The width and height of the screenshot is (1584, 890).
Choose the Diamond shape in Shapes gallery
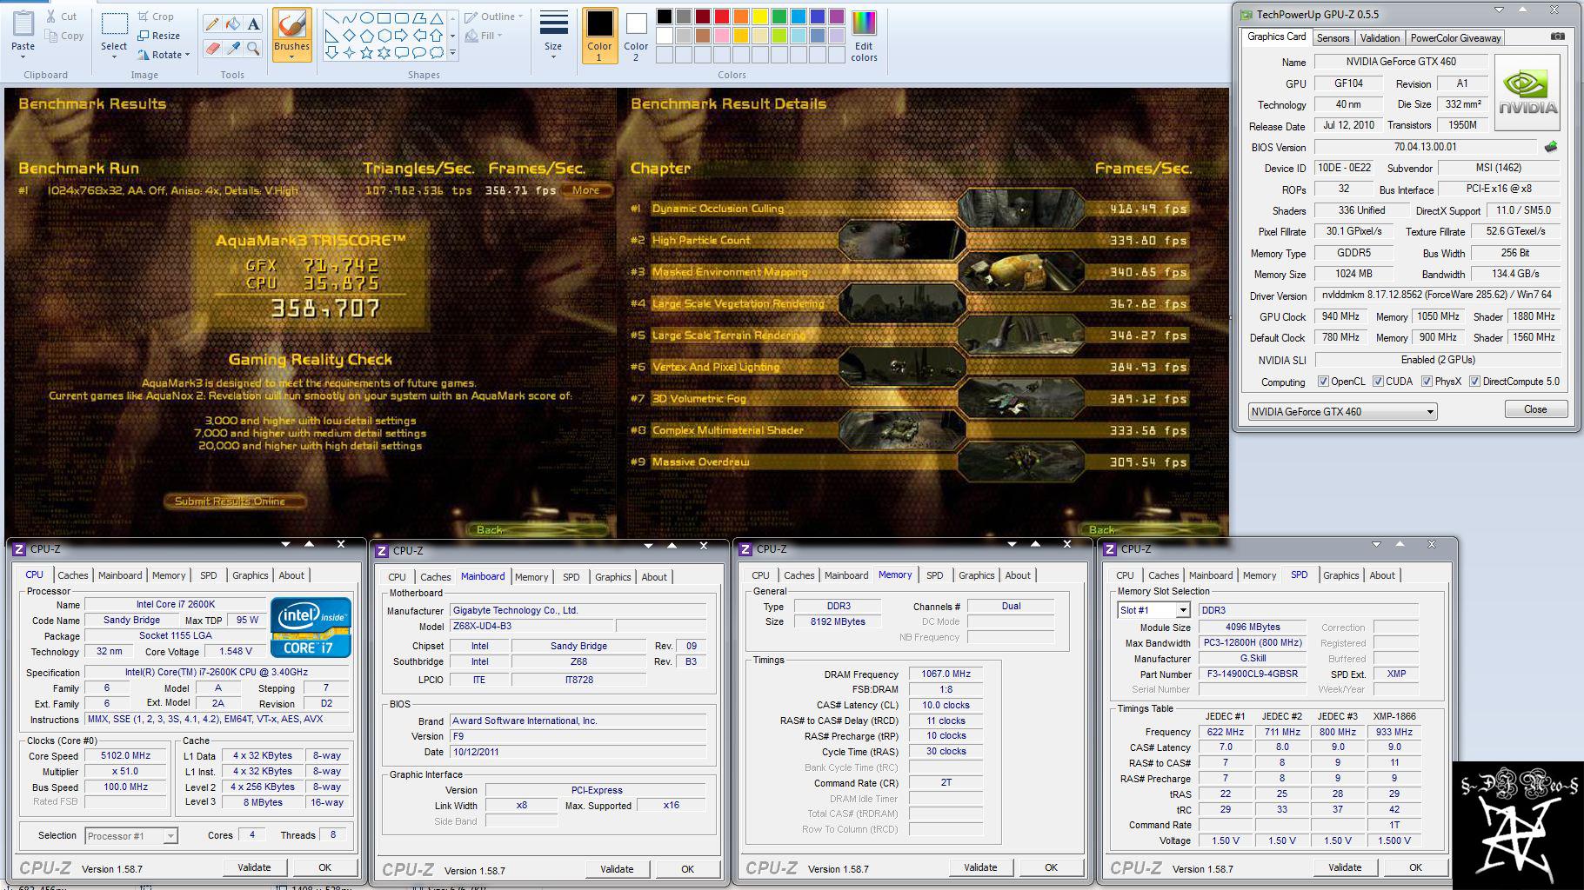[x=349, y=36]
